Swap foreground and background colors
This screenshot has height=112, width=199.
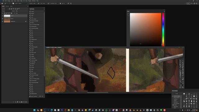183,83
